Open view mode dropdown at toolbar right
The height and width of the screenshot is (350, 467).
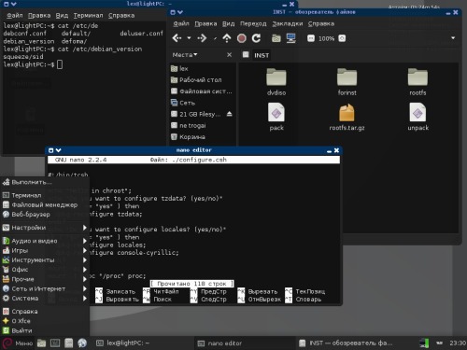point(453,38)
